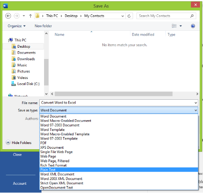The width and height of the screenshot is (203, 193).
Task: Open Videos in the navigation pane
Action: [x=22, y=78]
